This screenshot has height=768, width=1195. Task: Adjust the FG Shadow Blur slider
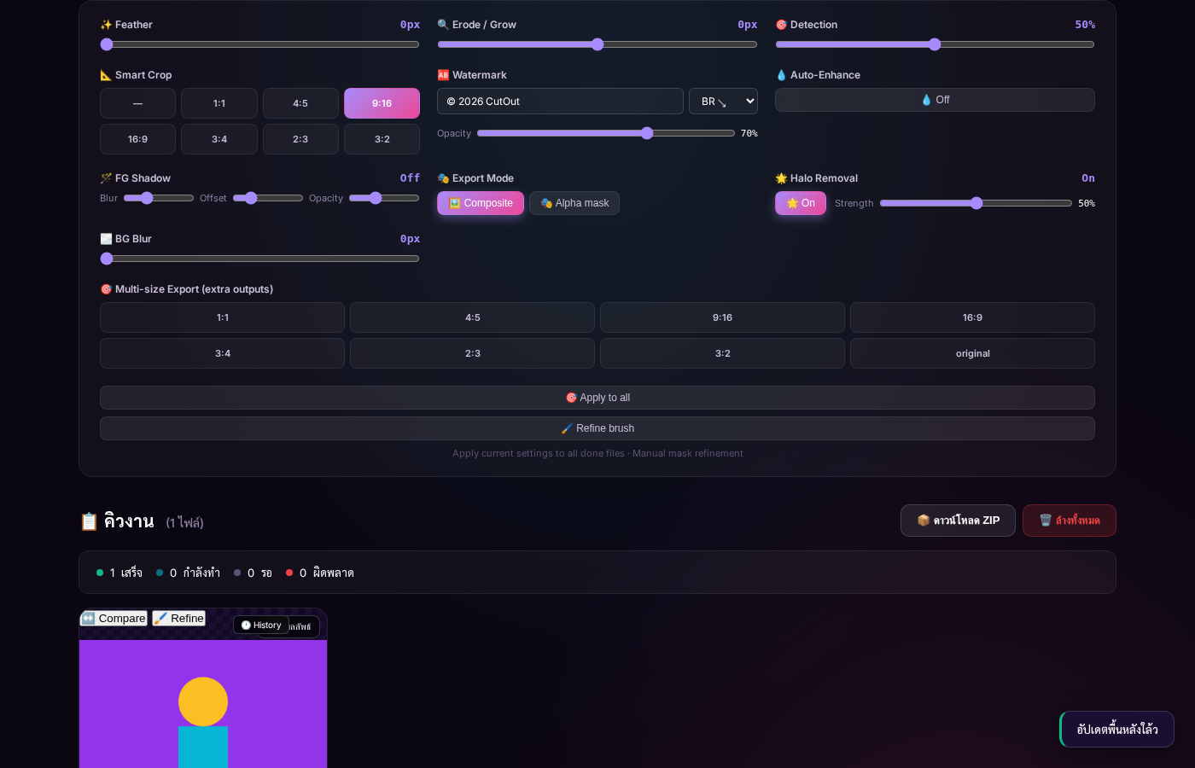159,198
